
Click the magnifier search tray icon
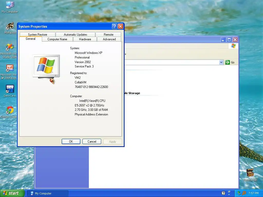(x=244, y=193)
